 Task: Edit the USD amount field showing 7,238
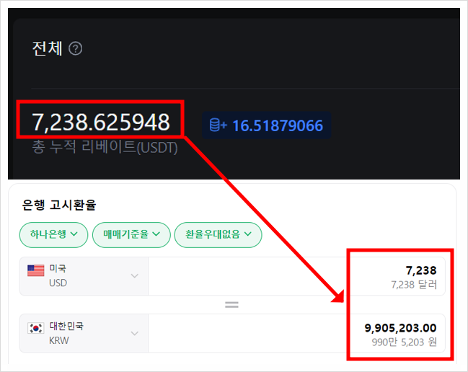(296, 276)
